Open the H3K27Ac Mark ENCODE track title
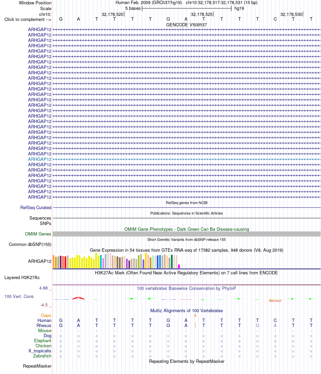321x374 pixels. point(187,273)
